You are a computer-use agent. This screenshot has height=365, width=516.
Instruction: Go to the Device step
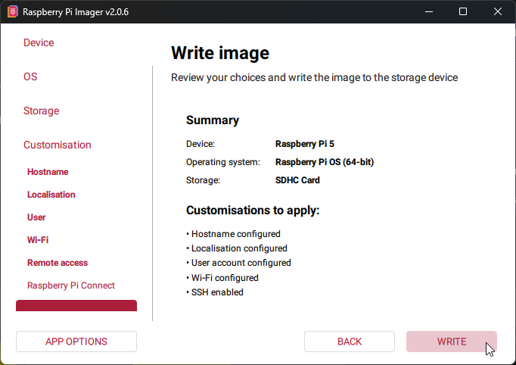coord(39,42)
